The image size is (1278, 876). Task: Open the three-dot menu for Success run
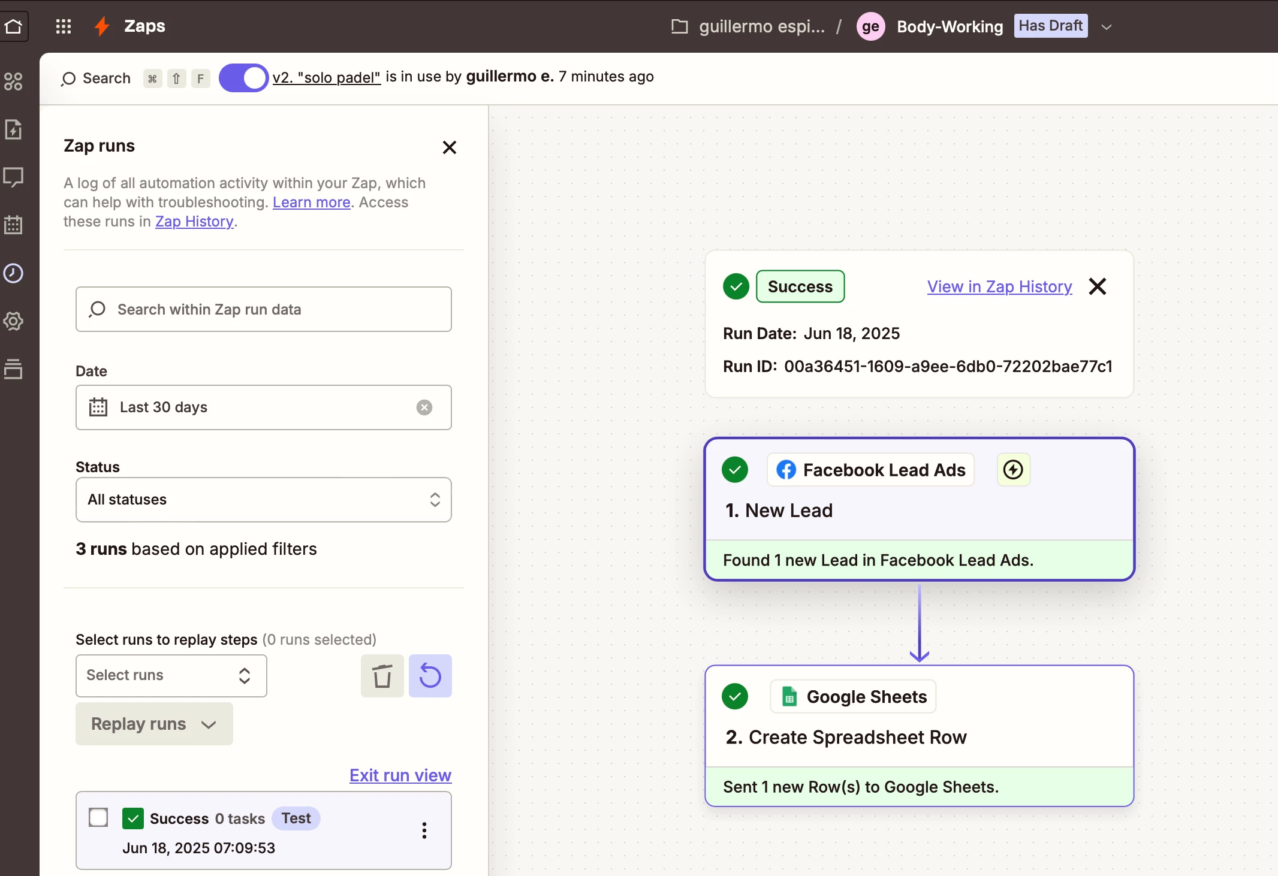(424, 830)
